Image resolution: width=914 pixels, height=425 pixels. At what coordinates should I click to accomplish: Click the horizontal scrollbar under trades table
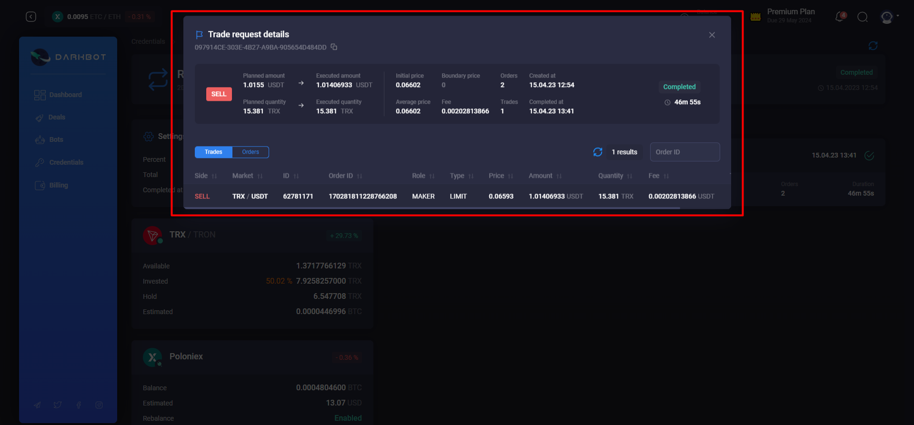point(432,208)
